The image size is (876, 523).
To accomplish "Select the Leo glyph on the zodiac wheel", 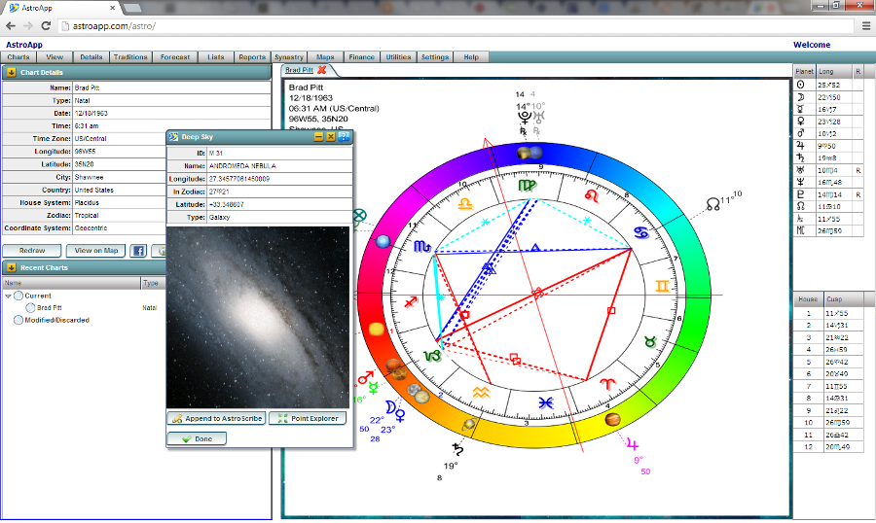I will coord(590,196).
